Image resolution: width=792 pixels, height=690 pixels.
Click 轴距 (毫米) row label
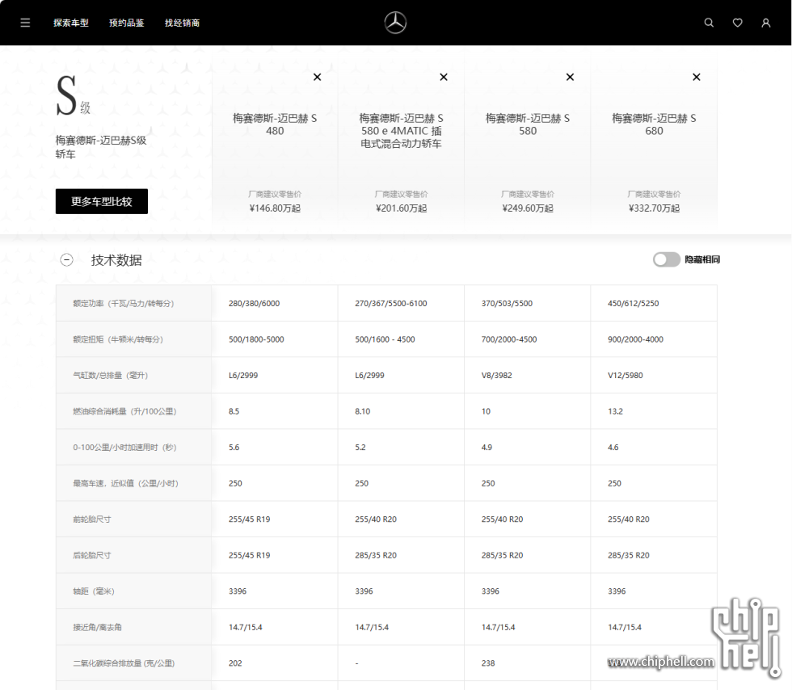pos(94,591)
